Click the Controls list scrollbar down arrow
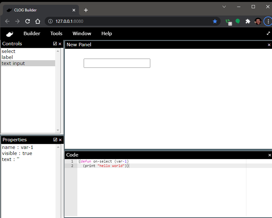Screen dimensions: 272x218 [x=58, y=130]
